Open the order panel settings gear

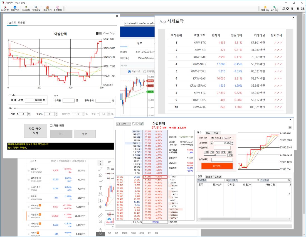pyautogui.click(x=290, y=128)
